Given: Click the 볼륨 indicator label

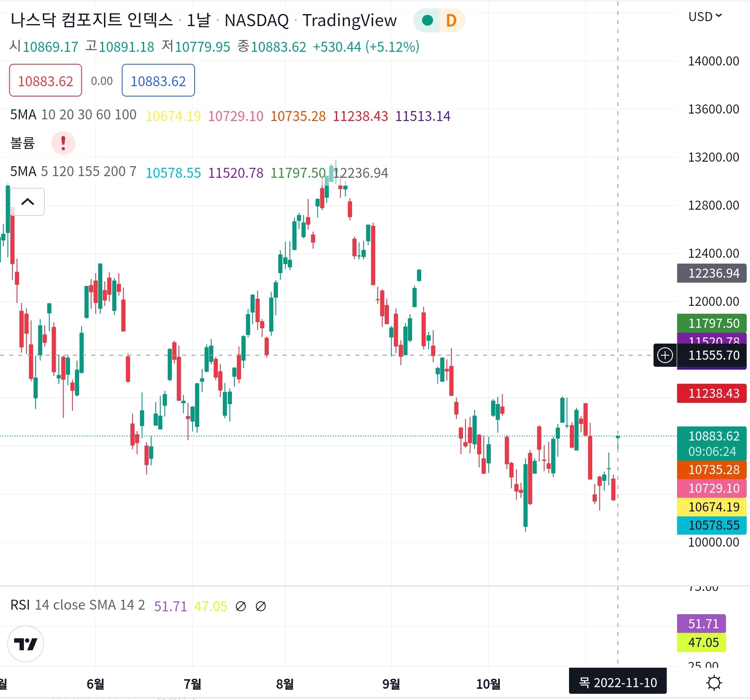Looking at the screenshot, I should [23, 143].
